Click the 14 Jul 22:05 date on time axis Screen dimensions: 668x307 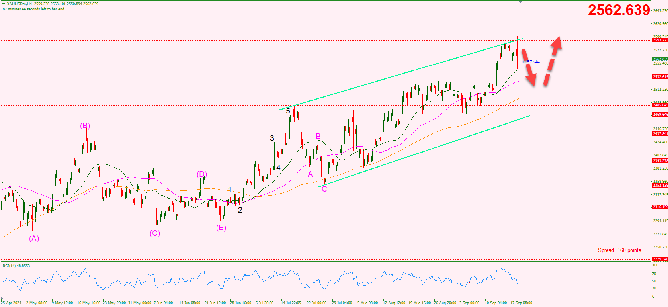coord(291,303)
